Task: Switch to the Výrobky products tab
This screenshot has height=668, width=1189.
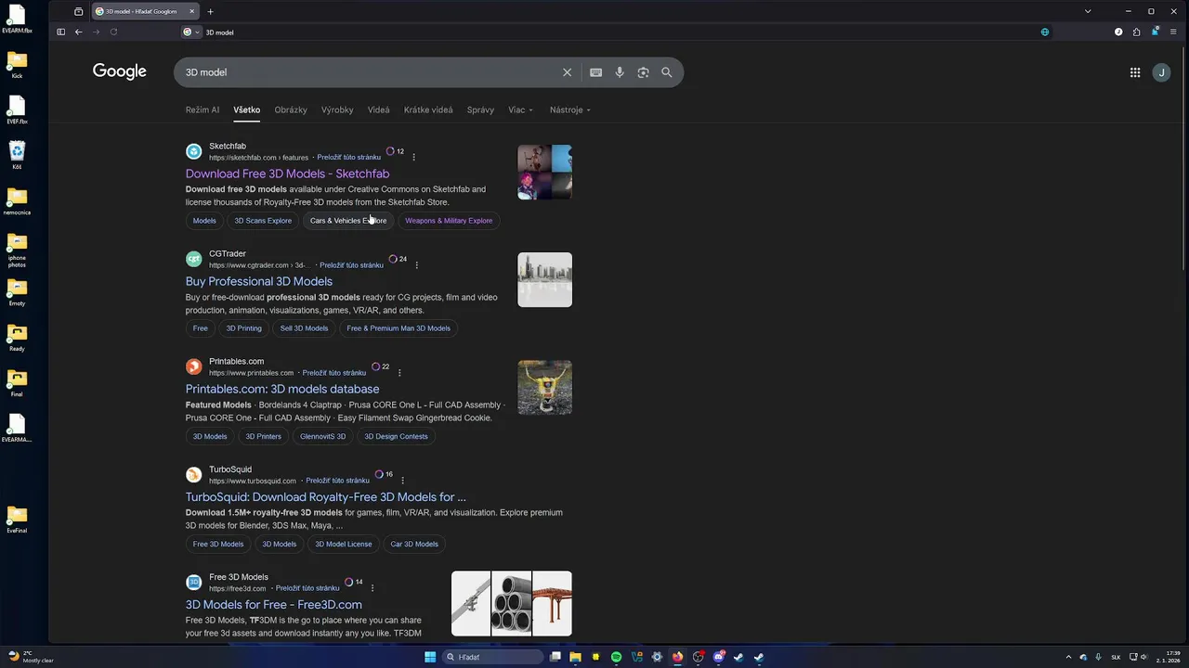Action: (337, 109)
